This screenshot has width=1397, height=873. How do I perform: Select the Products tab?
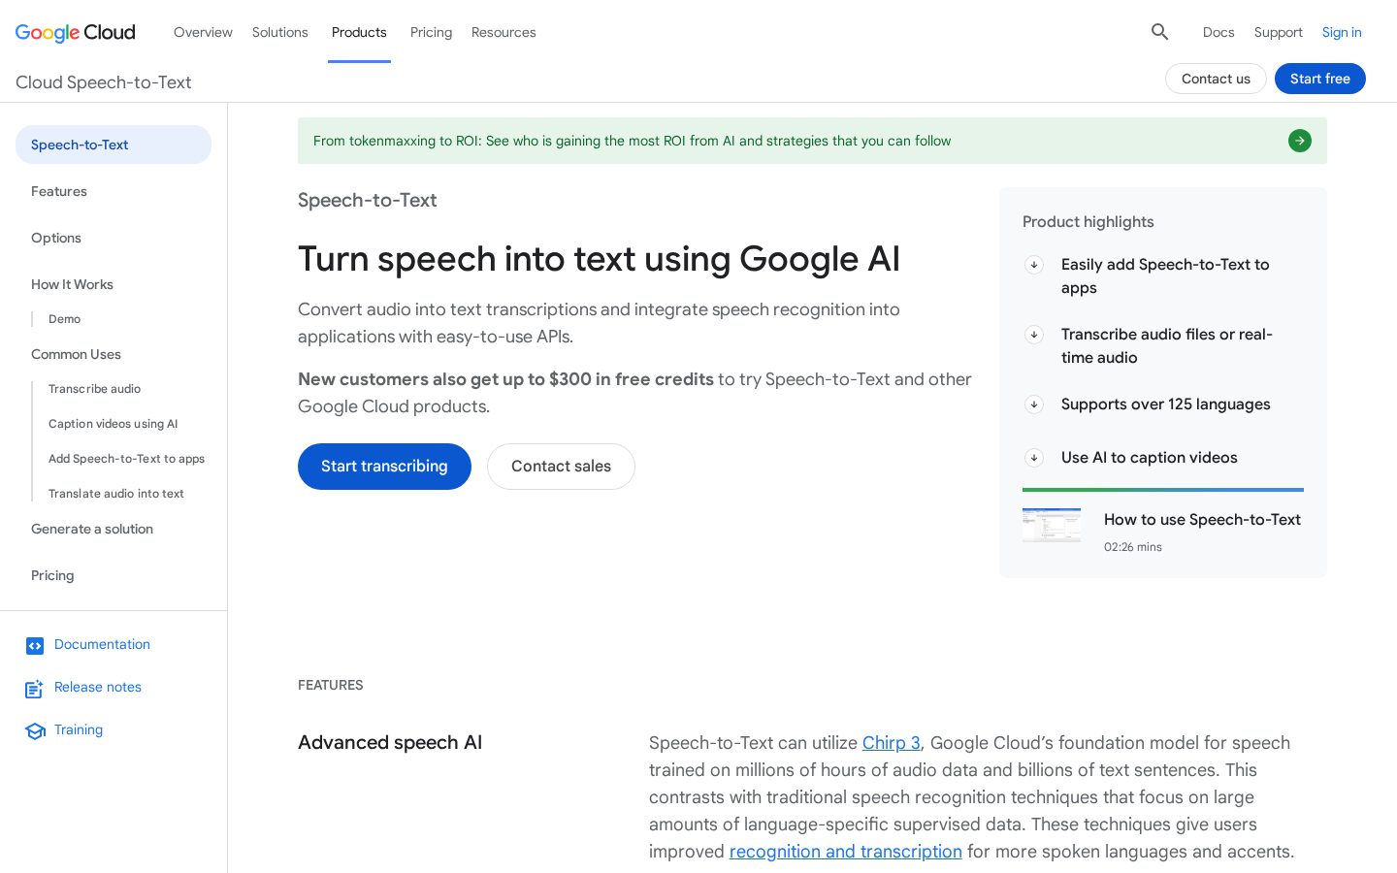click(x=359, y=32)
